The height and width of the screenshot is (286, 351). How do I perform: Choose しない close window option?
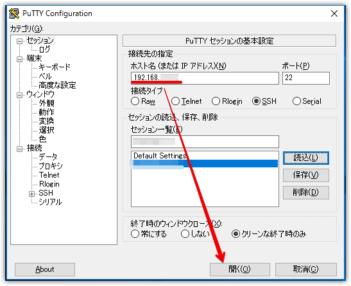tap(185, 234)
